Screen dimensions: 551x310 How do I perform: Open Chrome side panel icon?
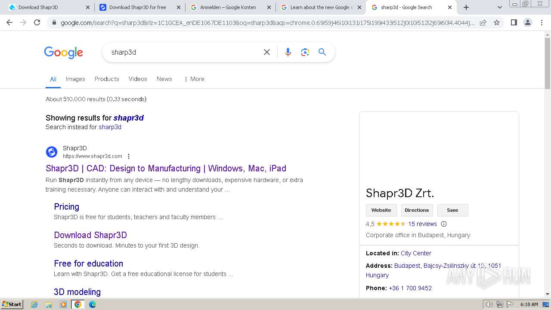(x=514, y=22)
